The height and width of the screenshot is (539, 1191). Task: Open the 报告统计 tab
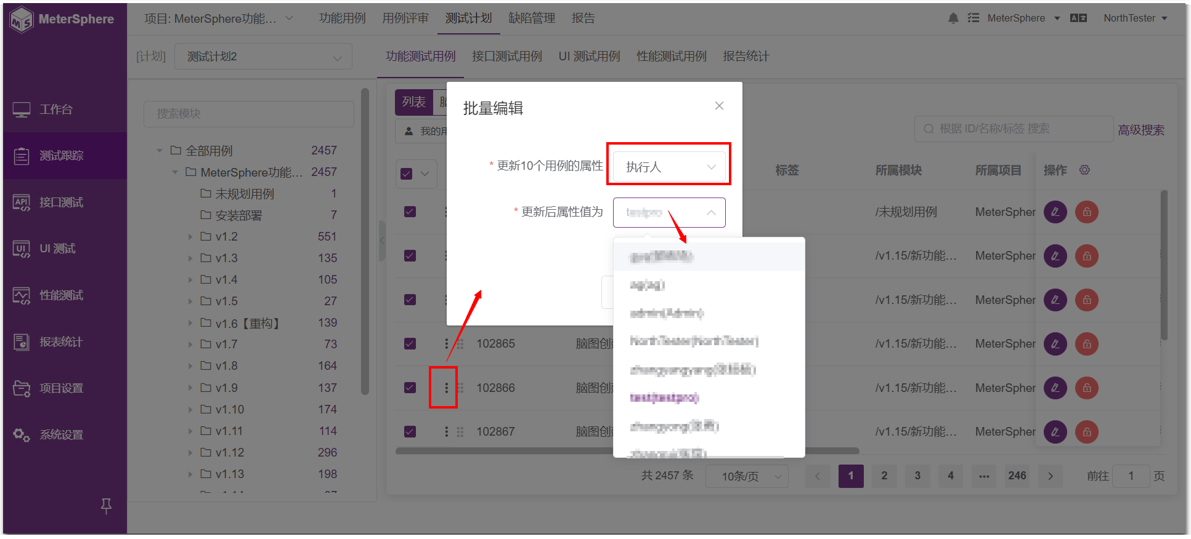click(x=746, y=57)
